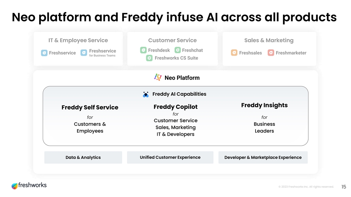Click the blue Freshservice icon
The height and width of the screenshot is (197, 351).
(44, 53)
